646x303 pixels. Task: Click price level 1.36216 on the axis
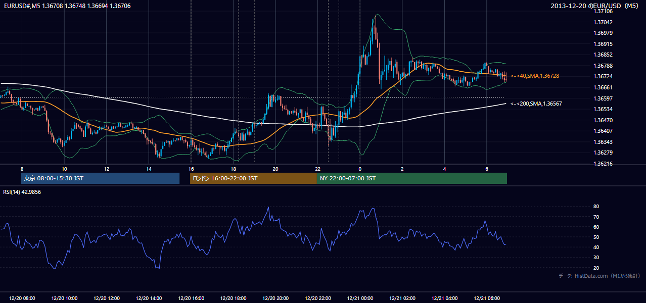point(604,164)
